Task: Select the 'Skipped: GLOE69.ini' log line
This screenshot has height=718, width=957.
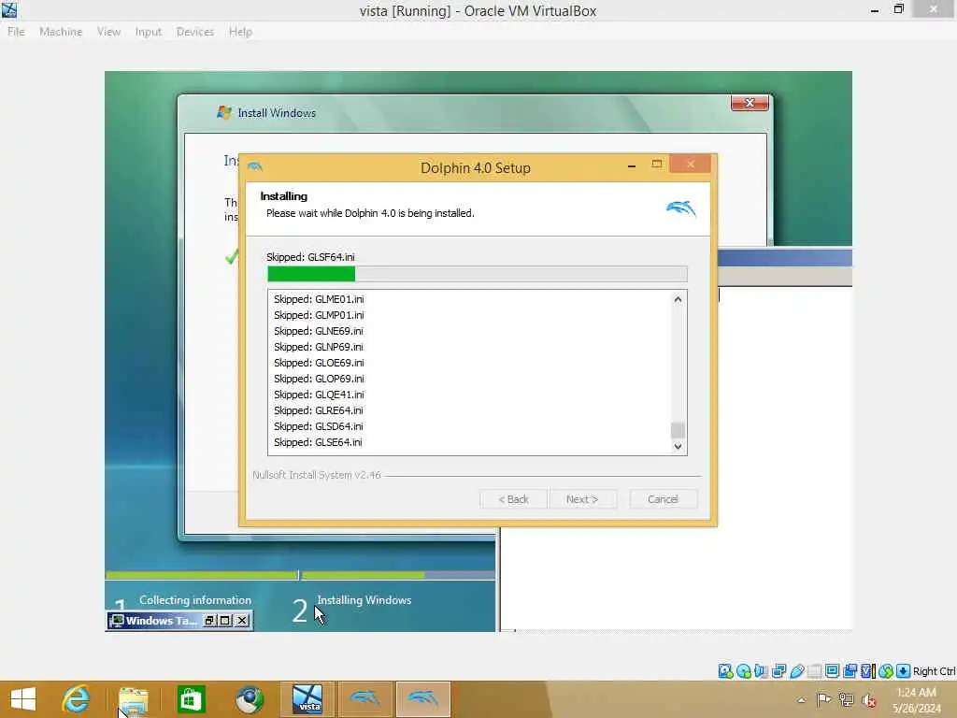Action: 319,363
